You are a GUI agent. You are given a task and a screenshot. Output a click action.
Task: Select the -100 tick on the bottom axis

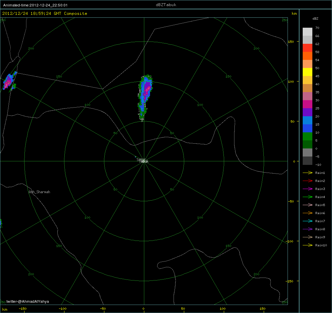62,308
